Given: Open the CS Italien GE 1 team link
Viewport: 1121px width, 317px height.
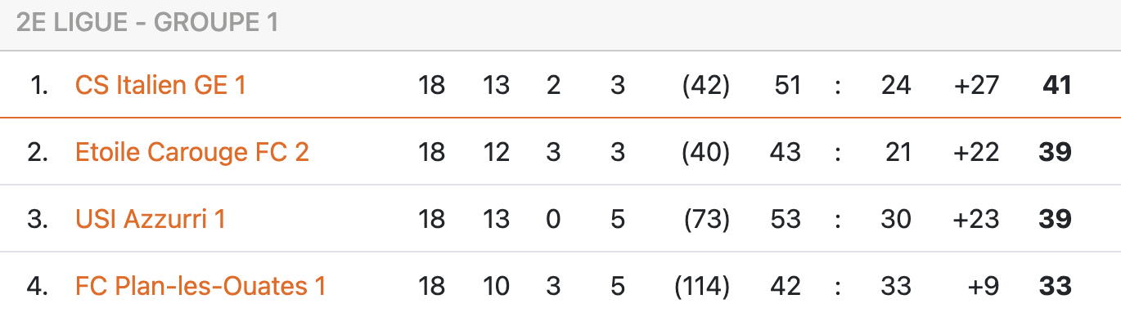Looking at the screenshot, I should pyautogui.click(x=160, y=85).
